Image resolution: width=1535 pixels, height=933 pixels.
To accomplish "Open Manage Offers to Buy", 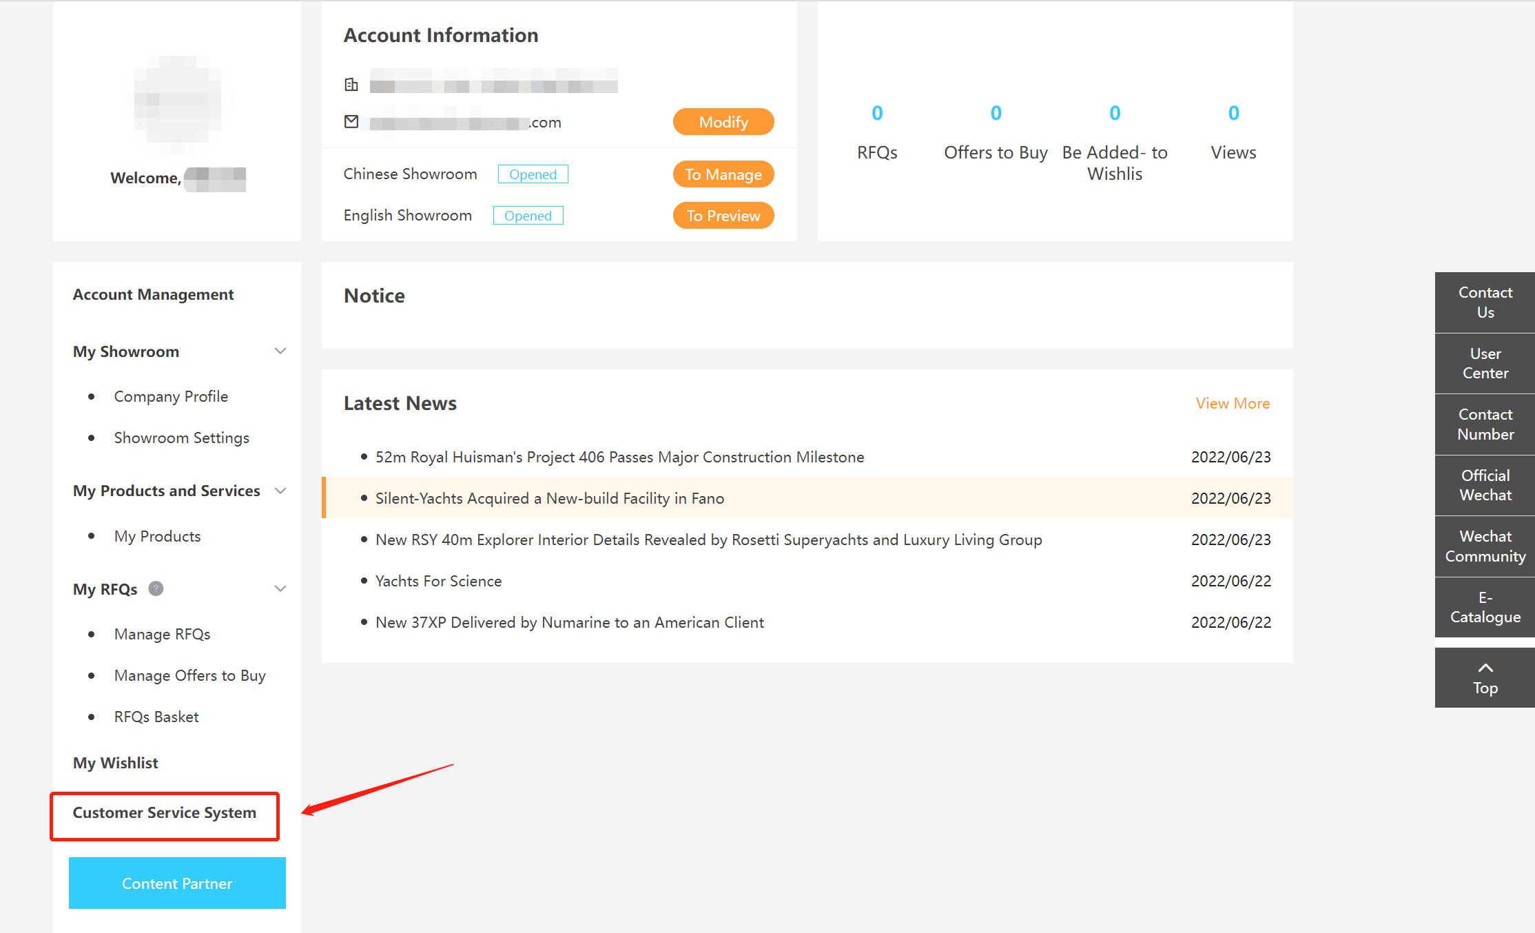I will click(189, 675).
